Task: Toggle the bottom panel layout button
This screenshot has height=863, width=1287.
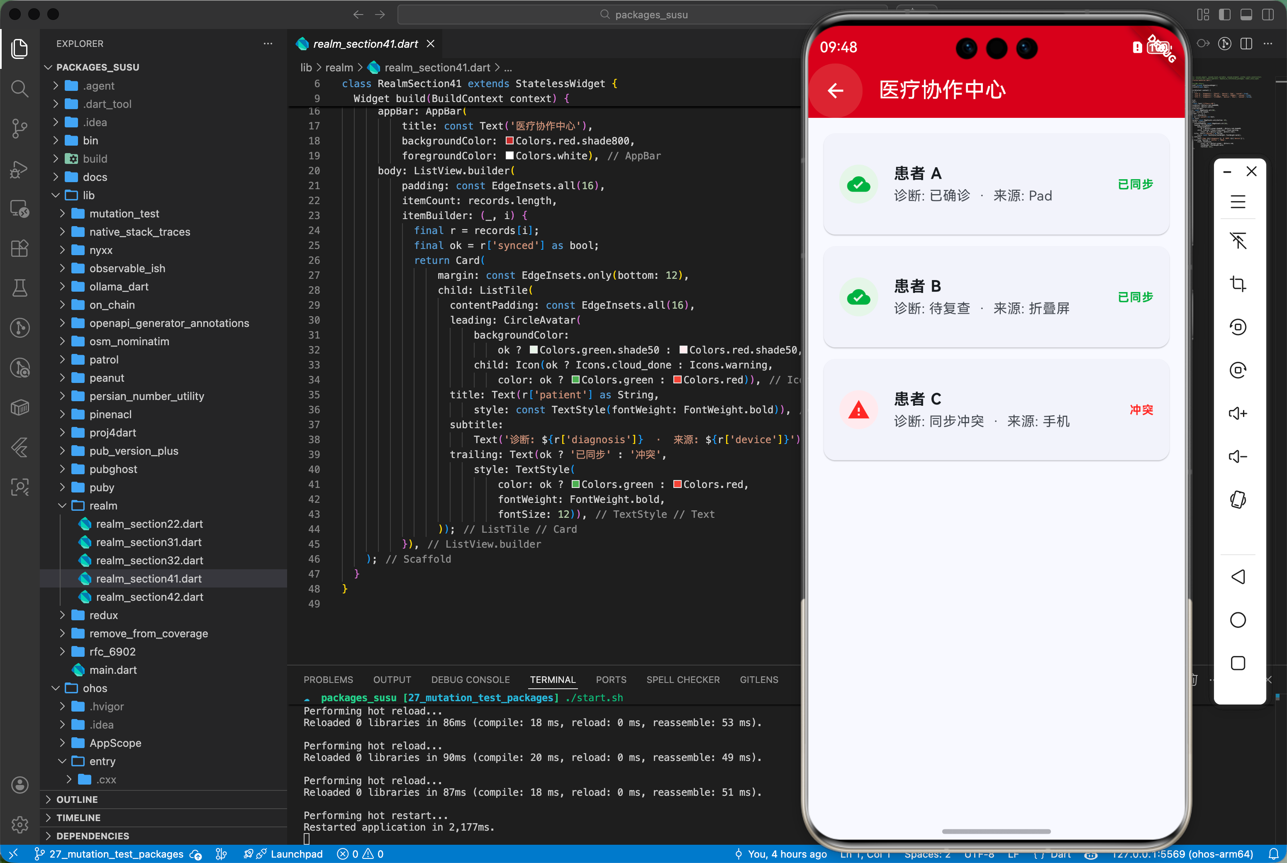Action: click(1246, 14)
